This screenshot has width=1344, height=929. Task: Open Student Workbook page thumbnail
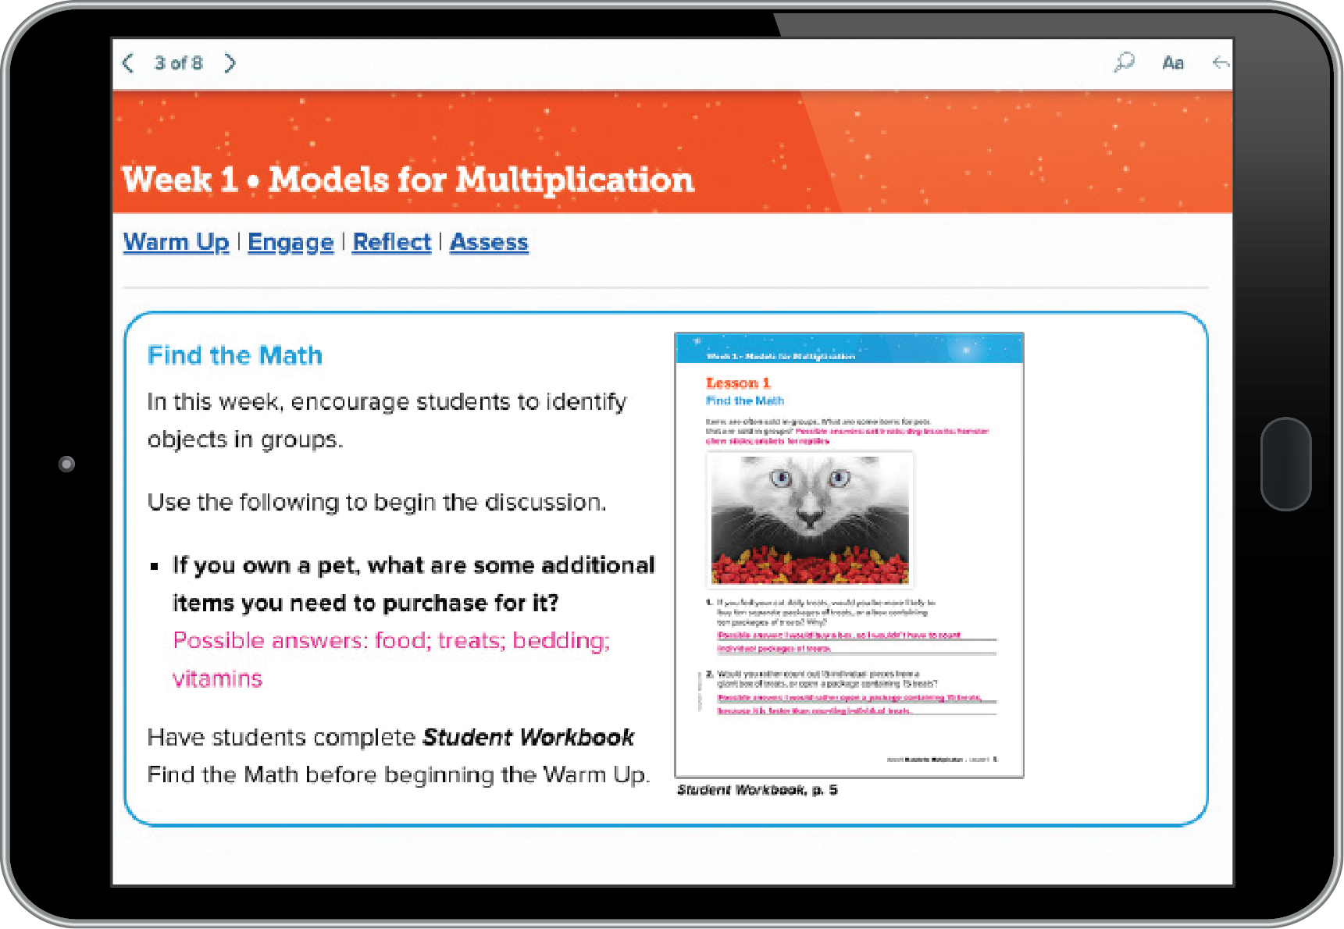tap(849, 555)
